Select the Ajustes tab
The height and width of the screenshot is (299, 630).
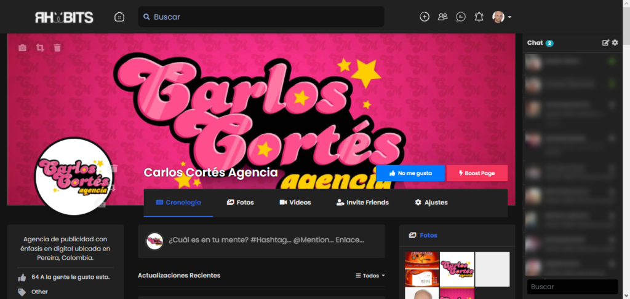[x=431, y=203]
